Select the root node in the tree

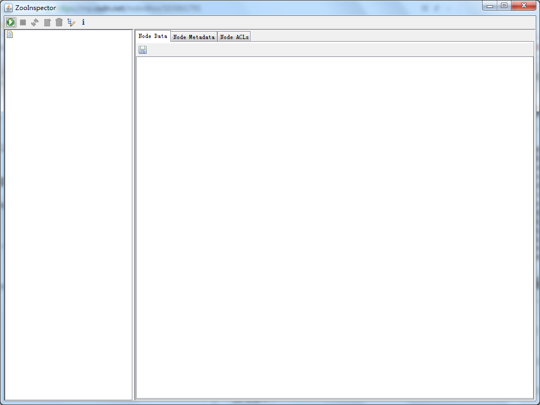[9, 33]
